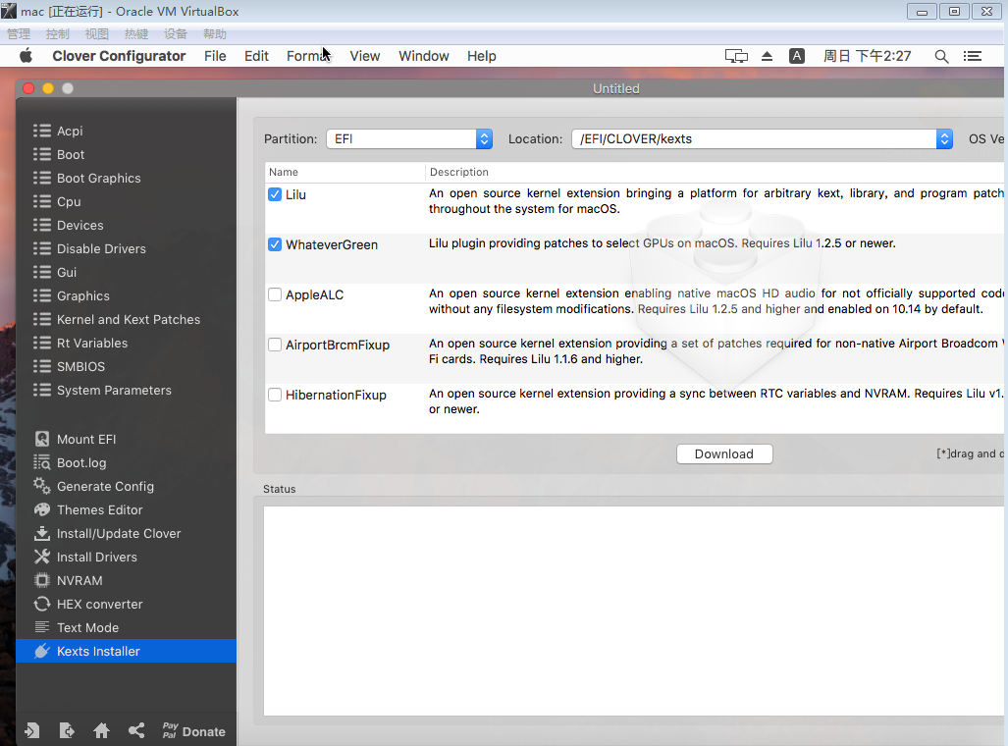This screenshot has width=1008, height=746.
Task: Open the Location /EFI/CLOVER/kexts dropdown
Action: coord(762,139)
